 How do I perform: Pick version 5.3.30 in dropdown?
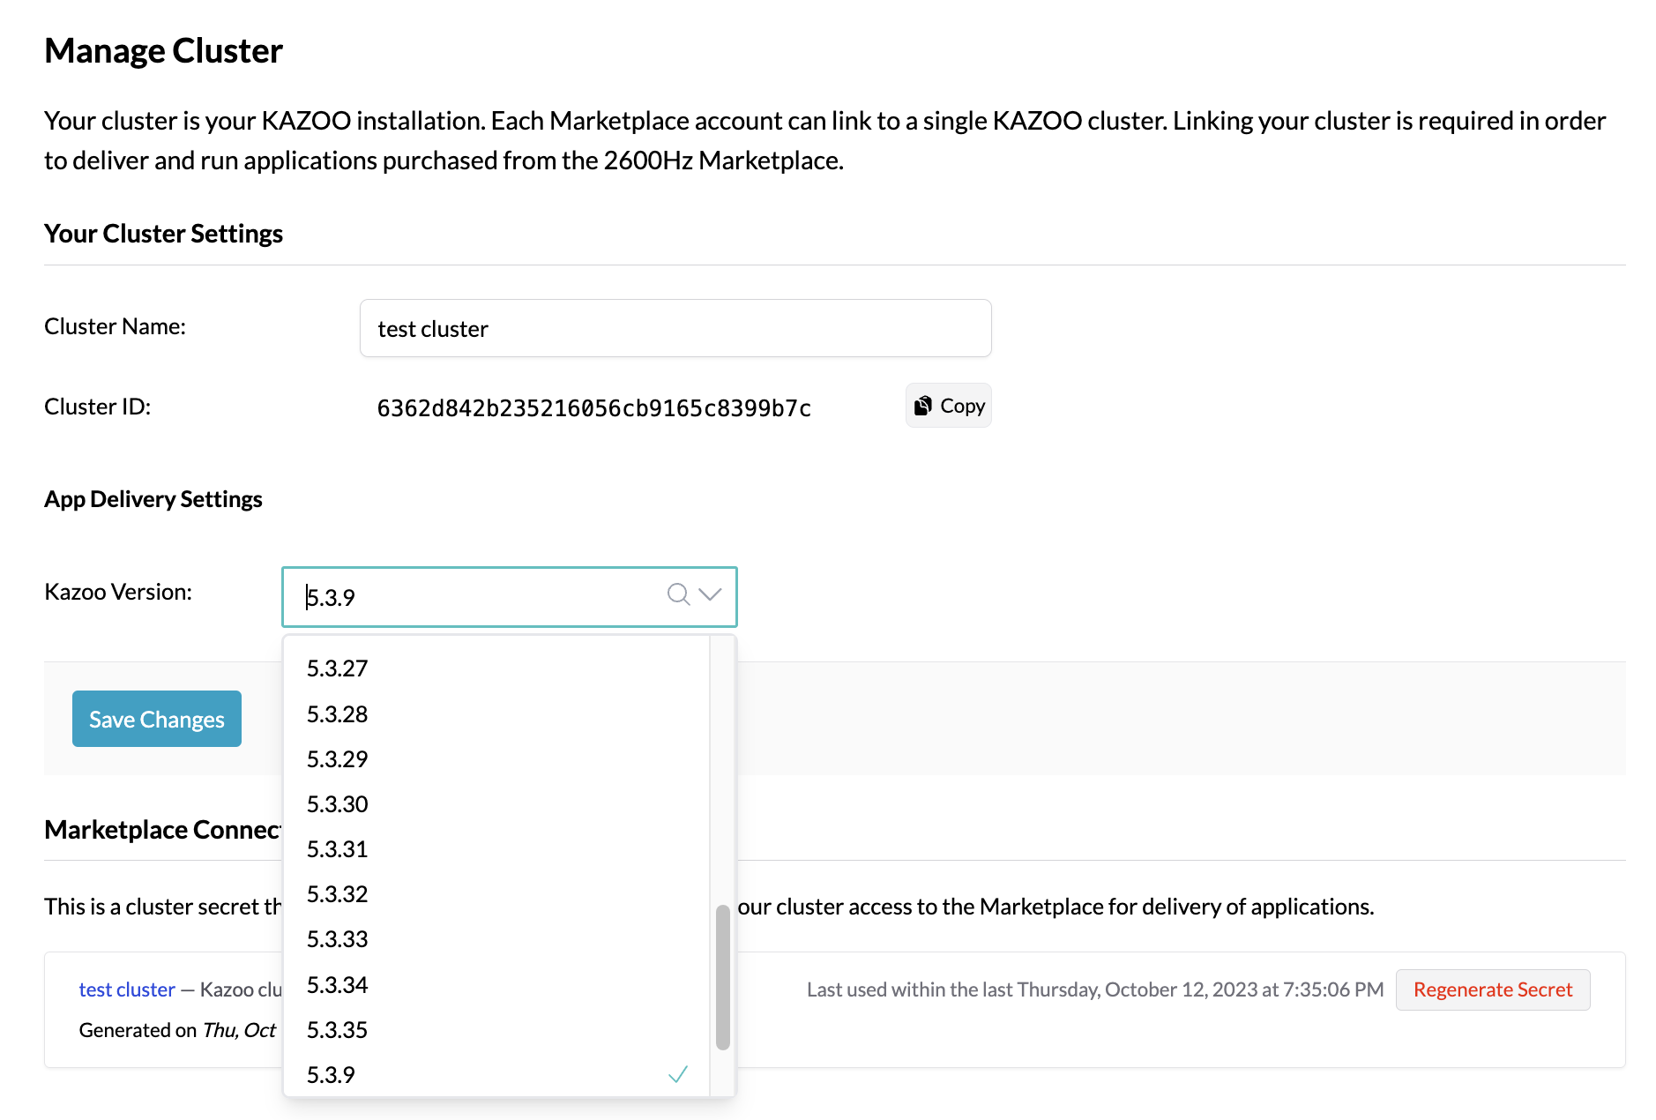(x=496, y=804)
